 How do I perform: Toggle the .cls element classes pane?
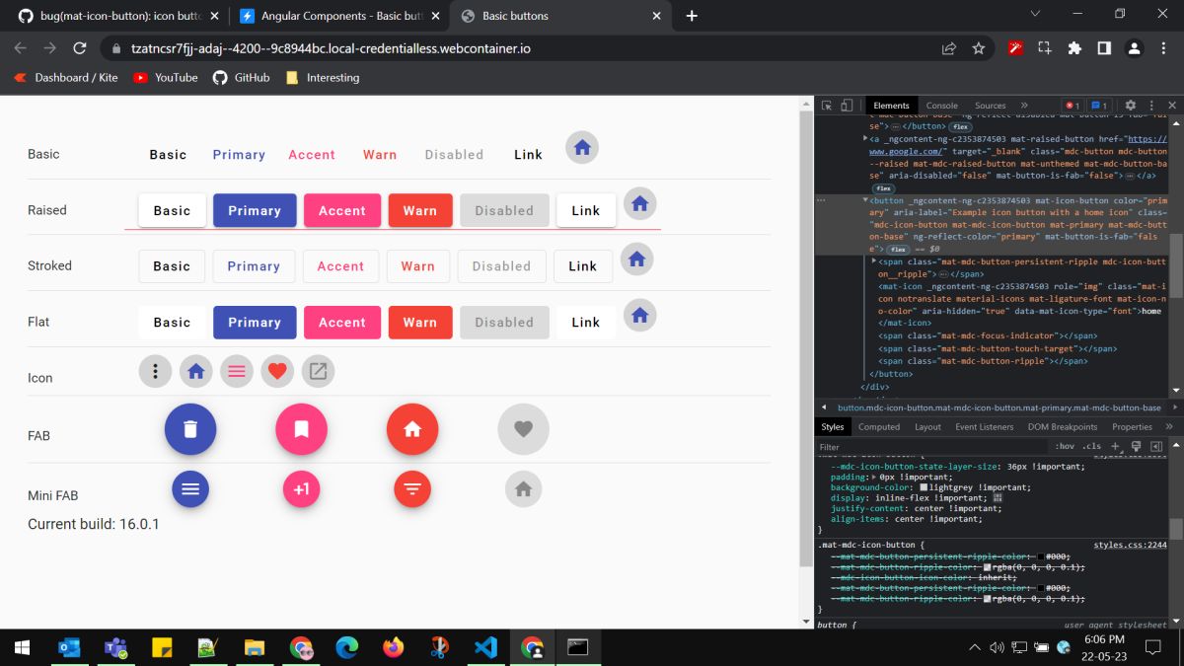click(1091, 446)
